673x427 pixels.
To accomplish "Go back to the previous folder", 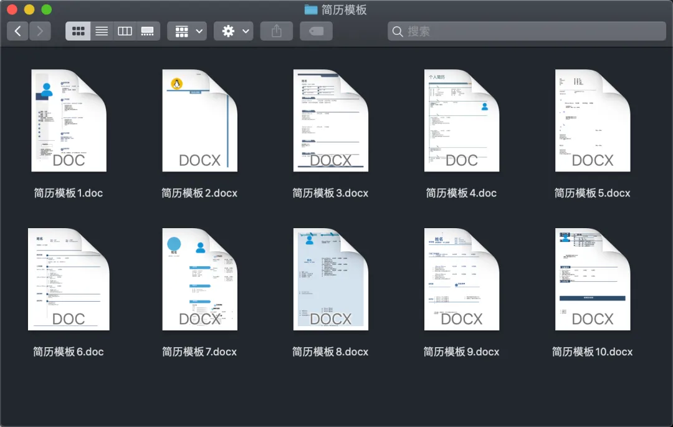I will (17, 31).
